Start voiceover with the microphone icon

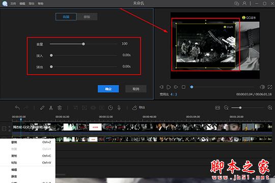119,108
